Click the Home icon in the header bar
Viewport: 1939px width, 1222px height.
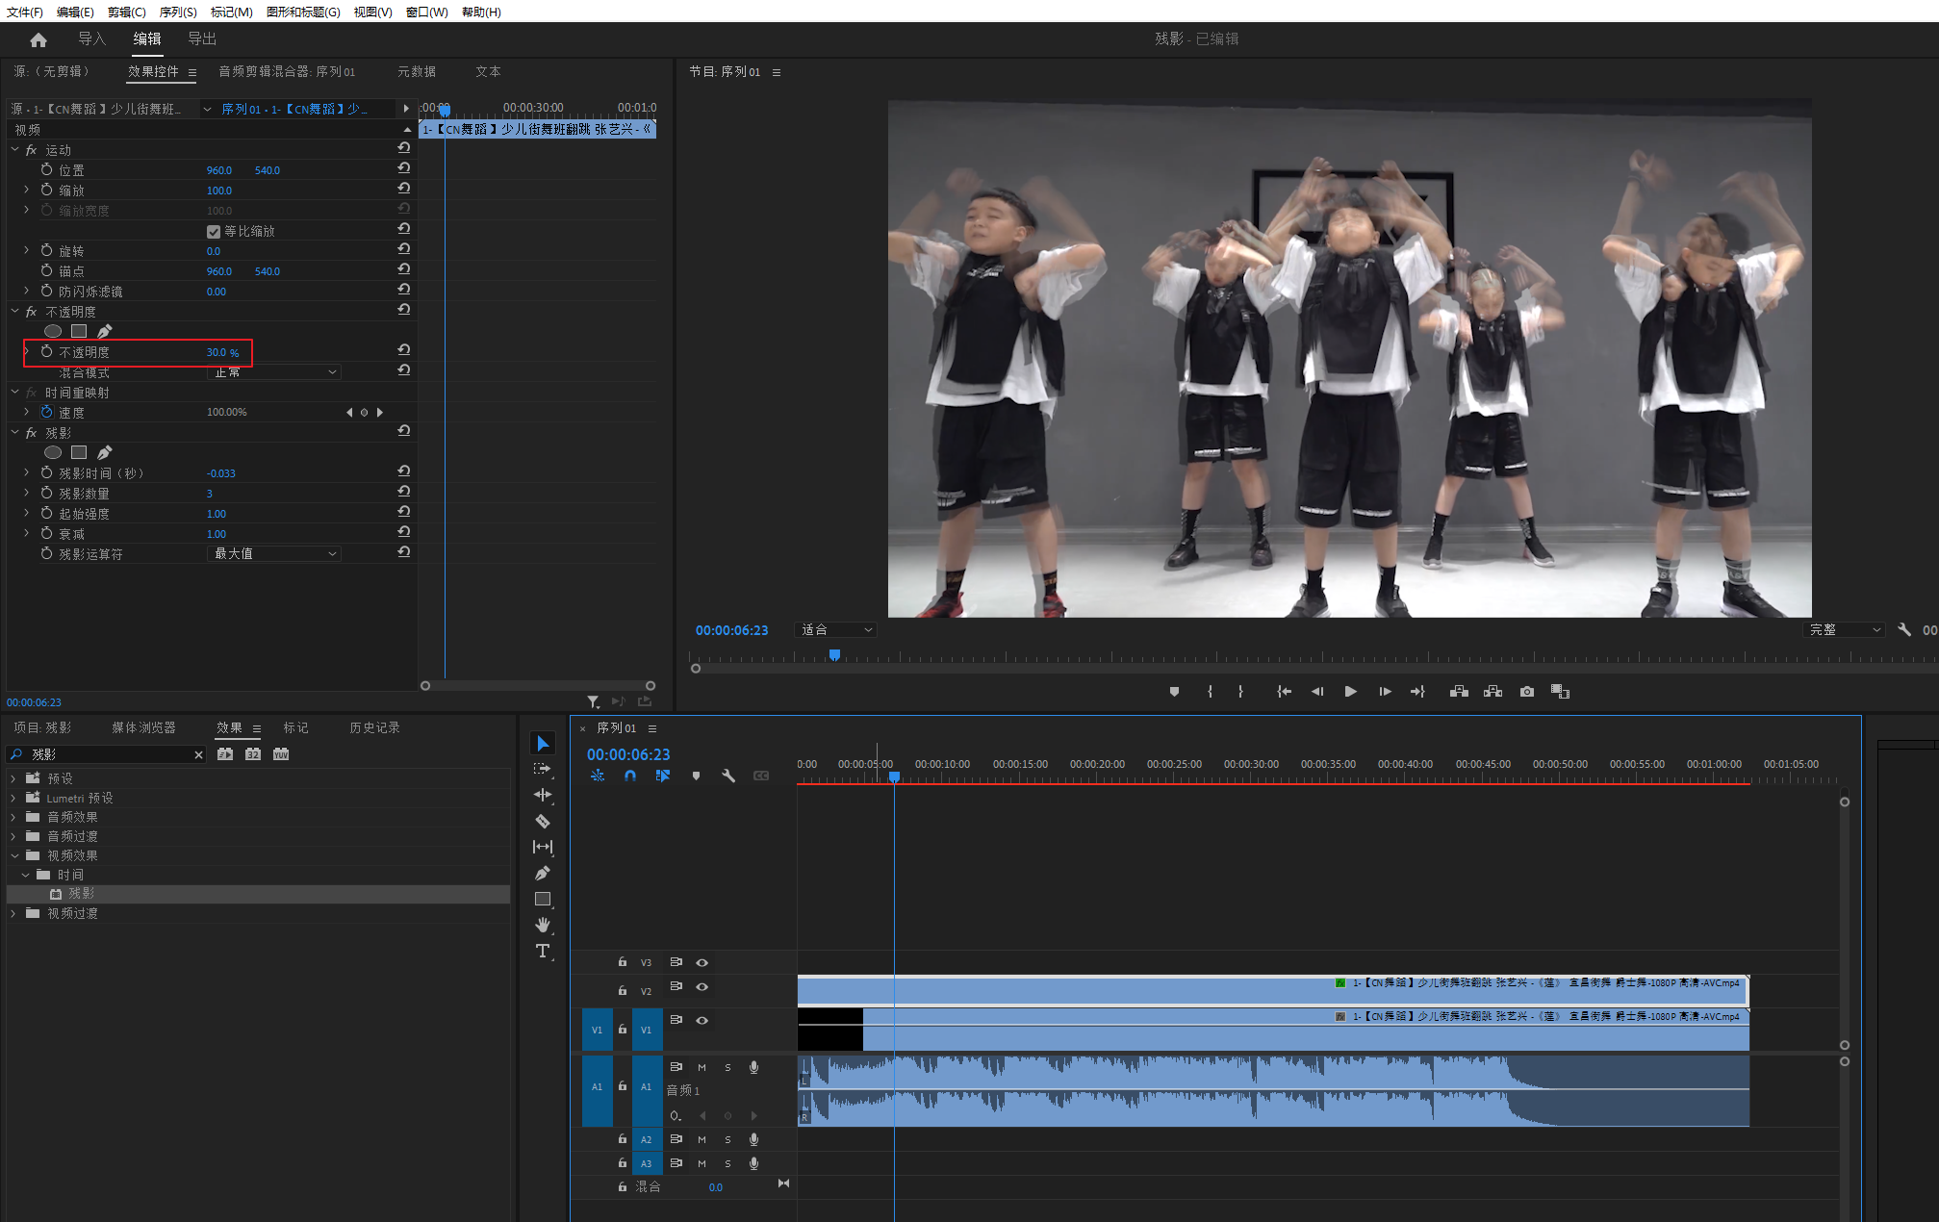click(38, 39)
